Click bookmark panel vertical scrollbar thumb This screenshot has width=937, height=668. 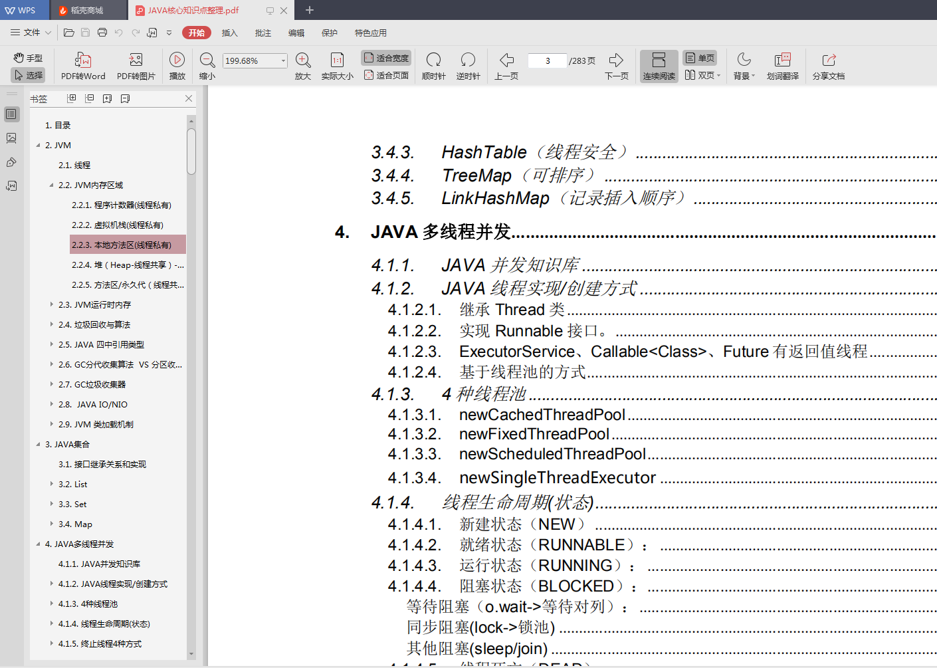(x=191, y=152)
